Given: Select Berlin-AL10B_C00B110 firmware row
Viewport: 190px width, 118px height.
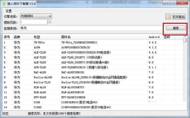Looking at the screenshot, I should click(x=93, y=77).
